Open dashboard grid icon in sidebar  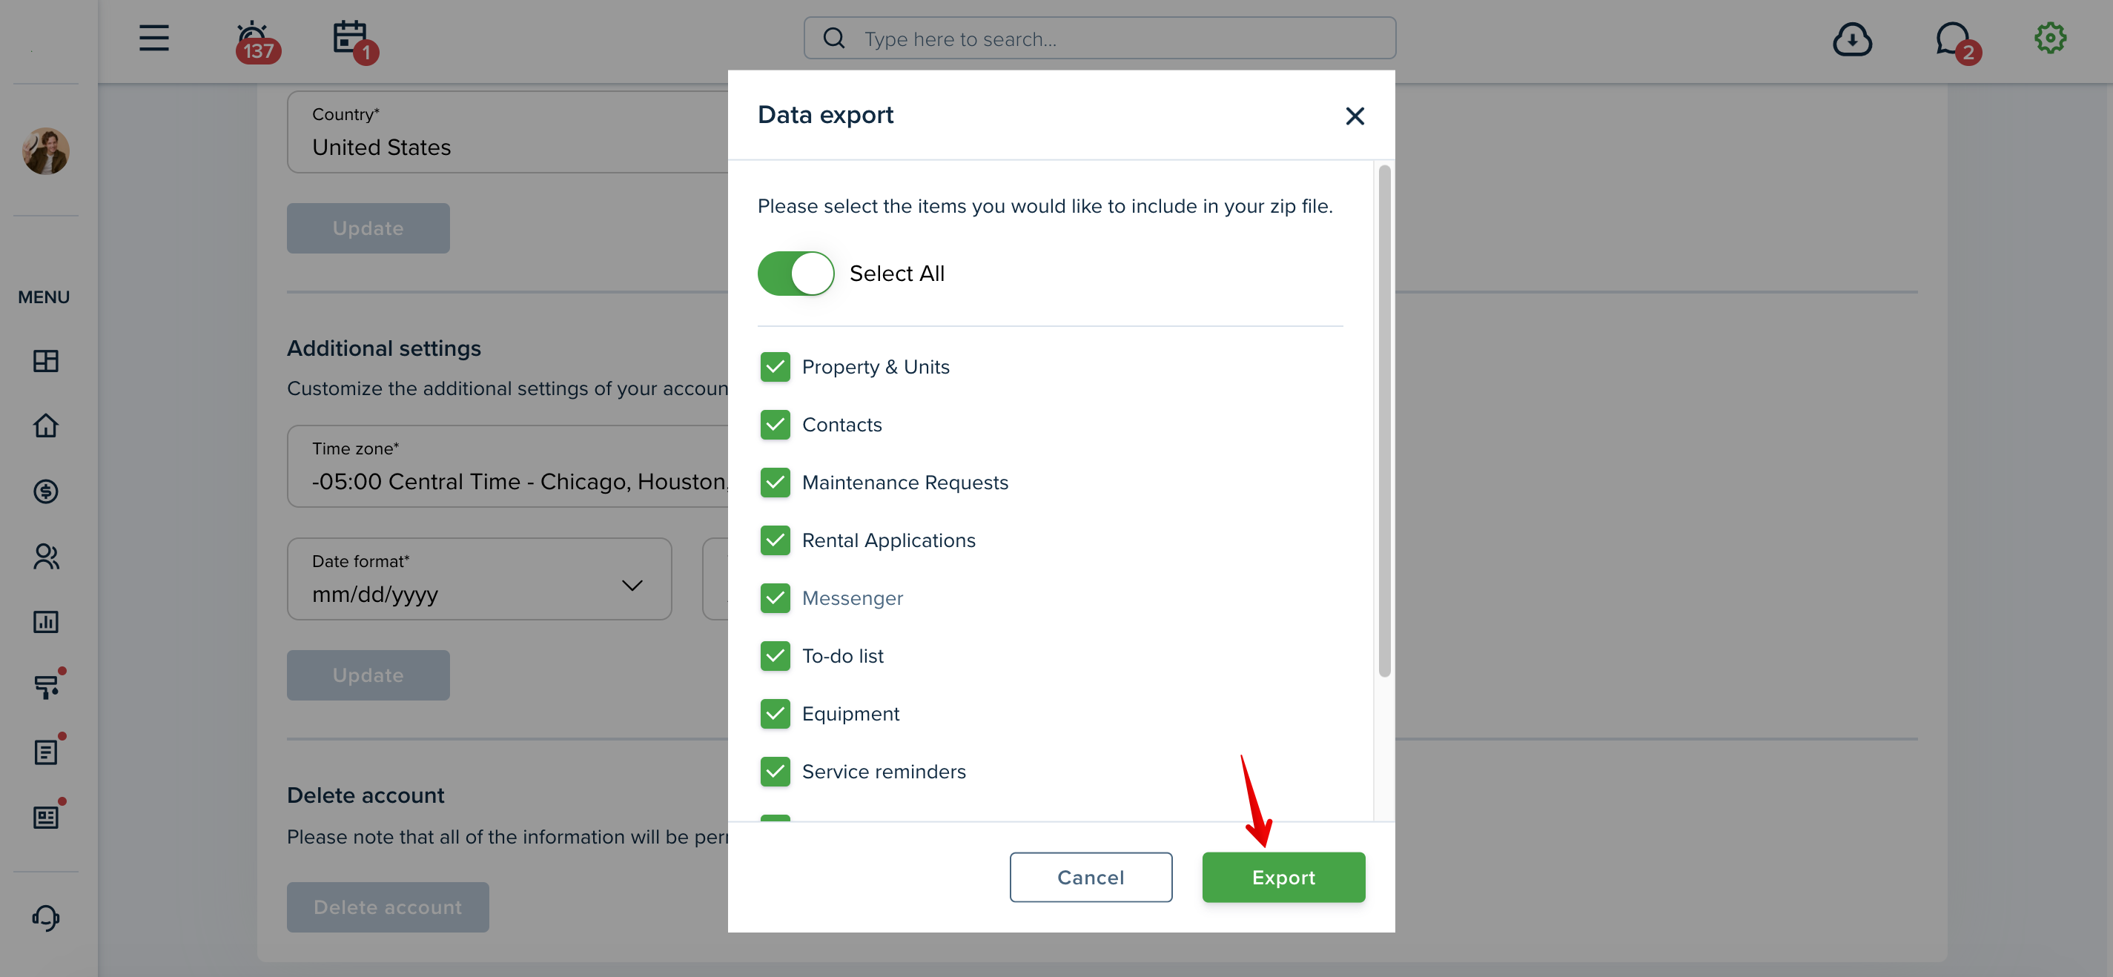45,361
